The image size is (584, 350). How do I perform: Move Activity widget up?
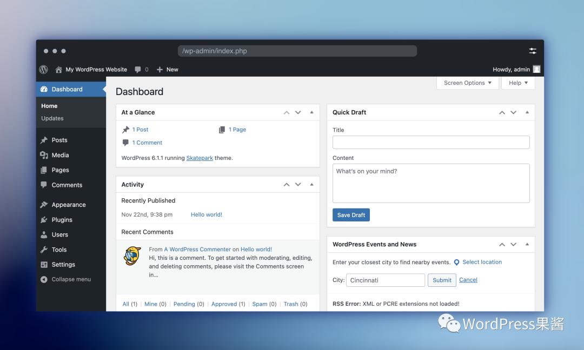coord(287,185)
